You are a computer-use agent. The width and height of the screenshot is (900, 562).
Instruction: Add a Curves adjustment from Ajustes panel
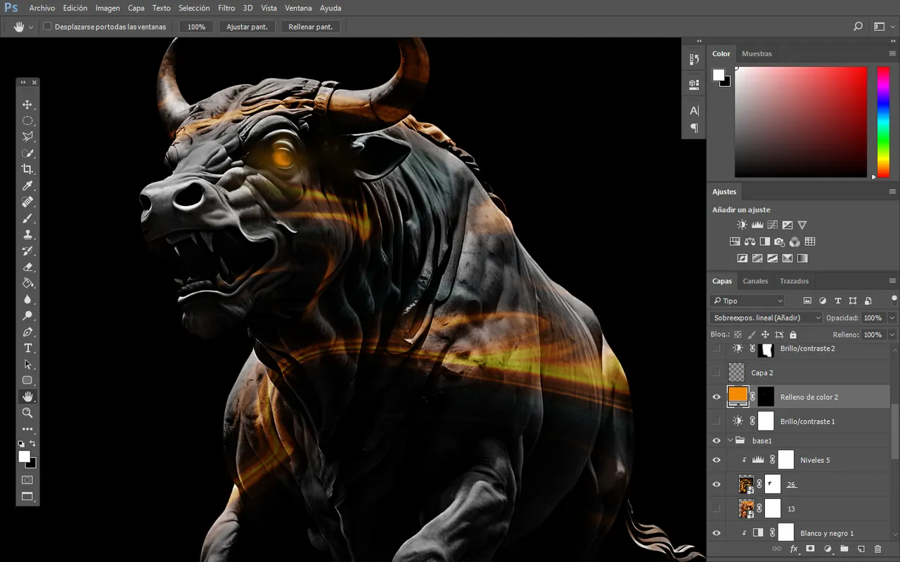pos(772,225)
